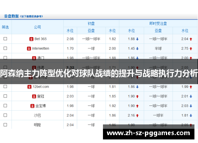Open the 澳门 company link
Screen dimensions: 198x143
41,58
